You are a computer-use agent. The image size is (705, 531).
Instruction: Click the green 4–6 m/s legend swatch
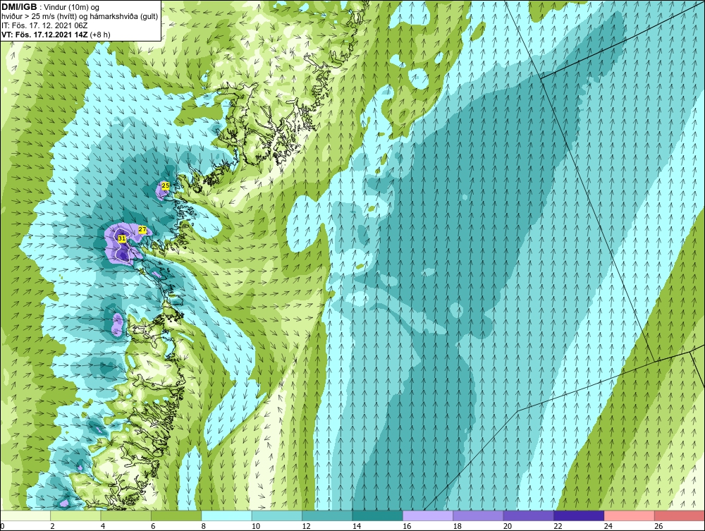126,515
